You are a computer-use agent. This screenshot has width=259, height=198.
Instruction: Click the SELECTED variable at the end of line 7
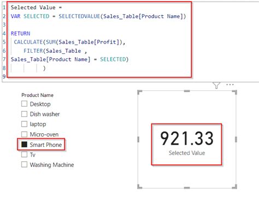click(113, 59)
